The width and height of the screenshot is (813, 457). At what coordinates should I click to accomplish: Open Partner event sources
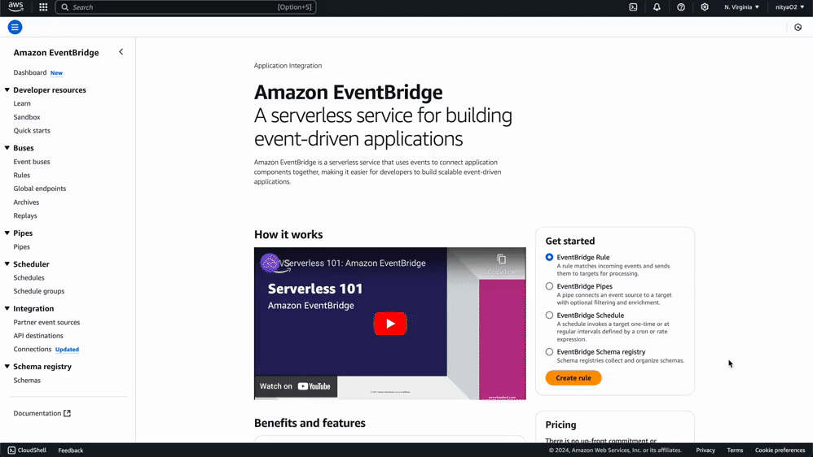(x=46, y=323)
